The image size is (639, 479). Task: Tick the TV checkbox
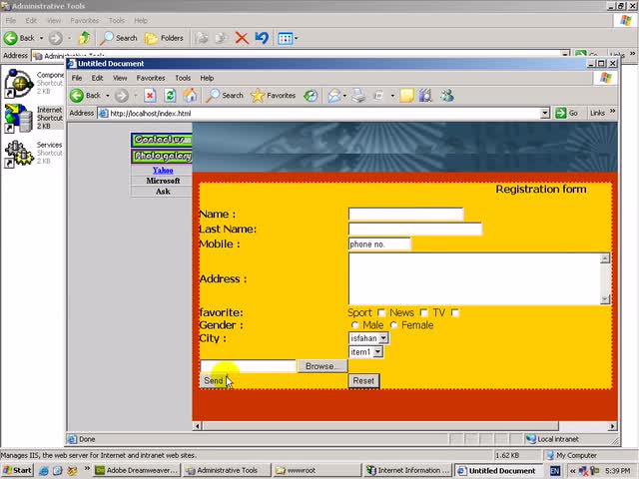455,312
